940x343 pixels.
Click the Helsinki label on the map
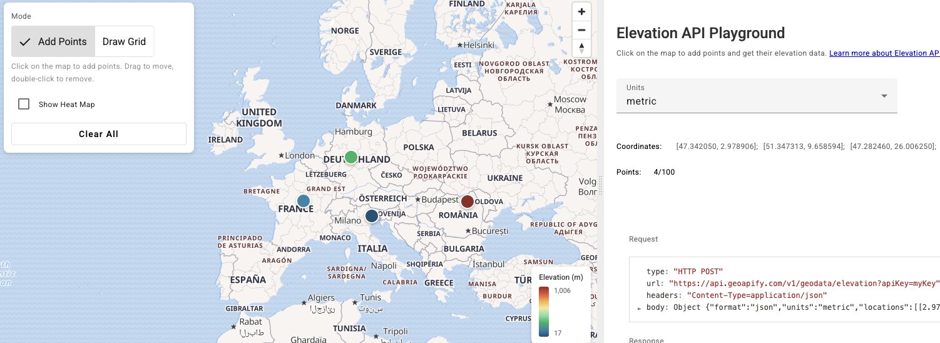point(479,45)
